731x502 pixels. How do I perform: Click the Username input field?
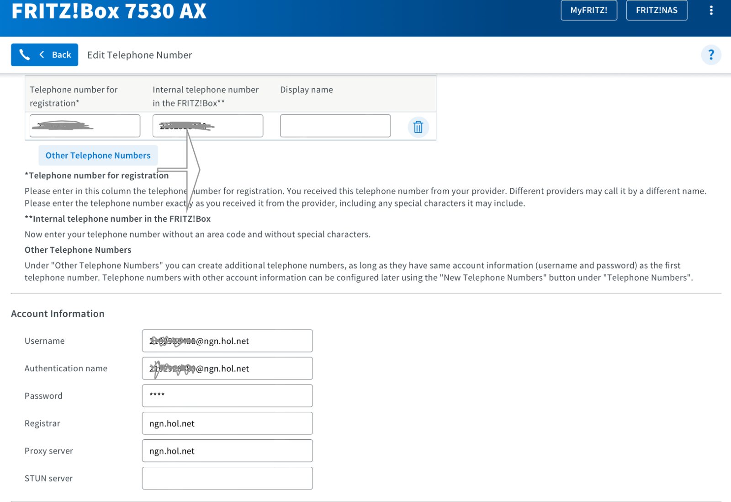pos(227,341)
